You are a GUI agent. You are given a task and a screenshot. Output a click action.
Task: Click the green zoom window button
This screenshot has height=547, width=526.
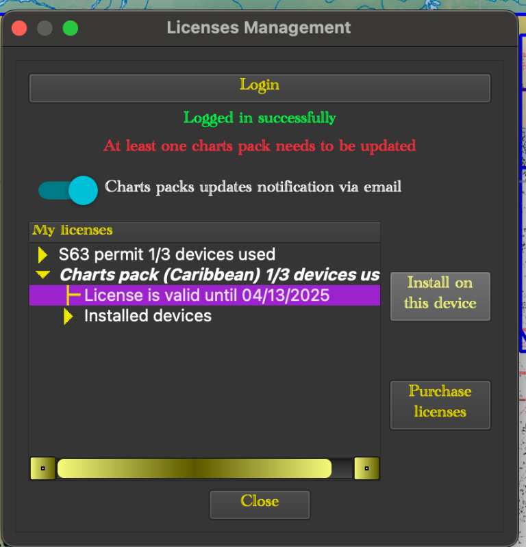coord(71,28)
